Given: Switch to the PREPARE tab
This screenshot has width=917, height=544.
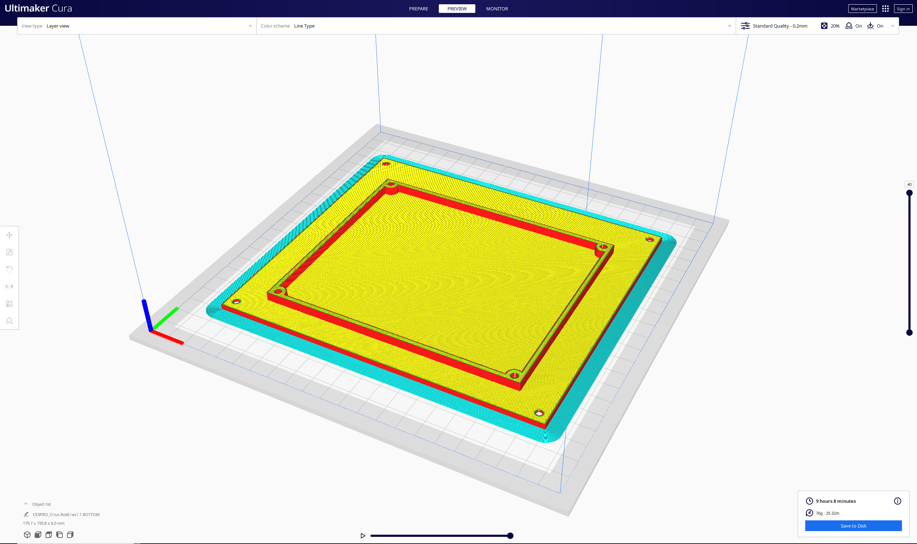Looking at the screenshot, I should [418, 9].
